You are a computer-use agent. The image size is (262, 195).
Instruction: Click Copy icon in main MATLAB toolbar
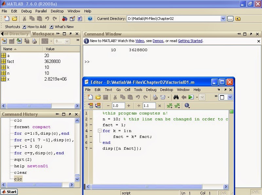[x=32, y=19]
